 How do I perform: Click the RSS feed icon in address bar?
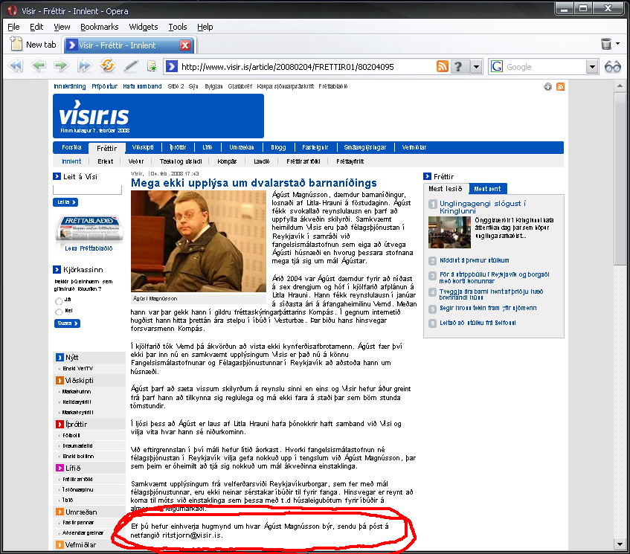(442, 66)
